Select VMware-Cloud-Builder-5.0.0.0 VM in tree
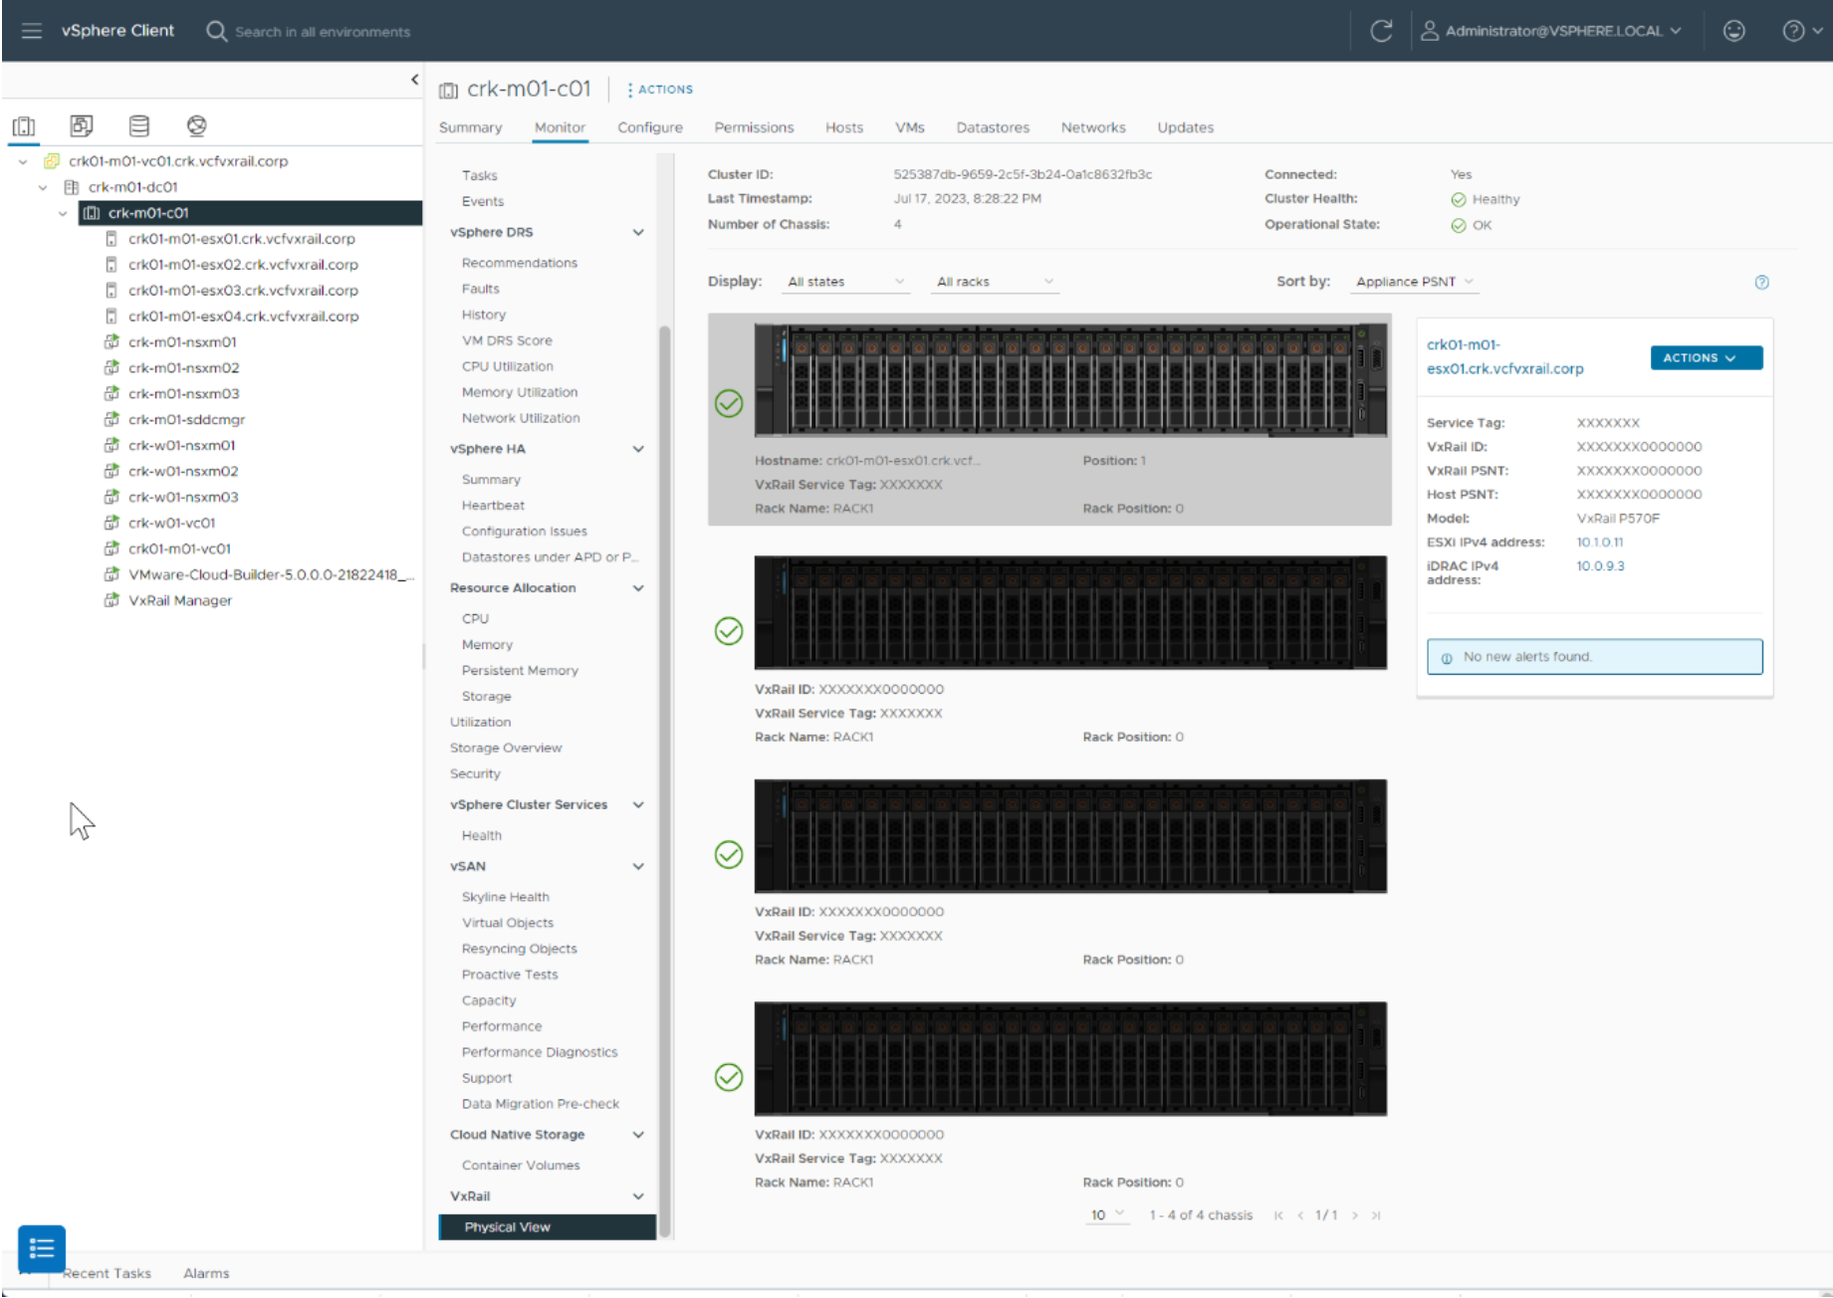This screenshot has width=1833, height=1298. pos(270,574)
